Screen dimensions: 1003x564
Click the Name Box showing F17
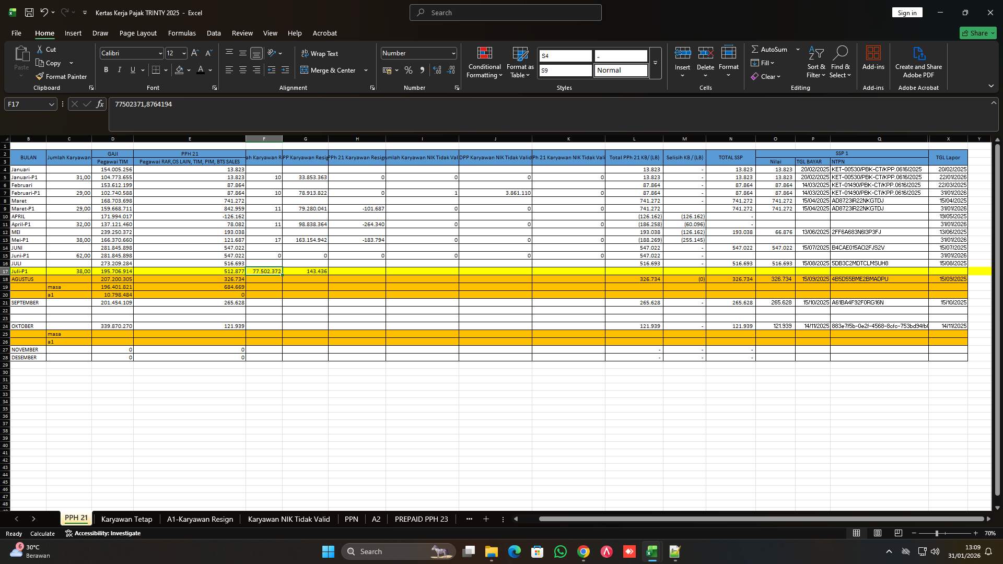(x=26, y=104)
